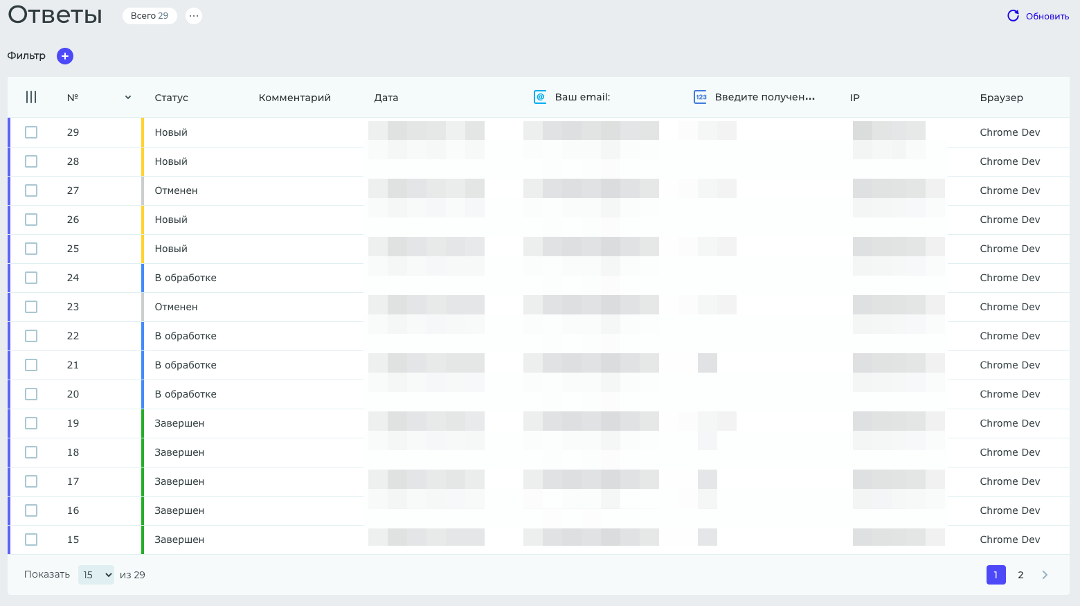This screenshot has width=1080, height=606.
Task: Tick the checkbox for row 15
Action: [x=31, y=540]
